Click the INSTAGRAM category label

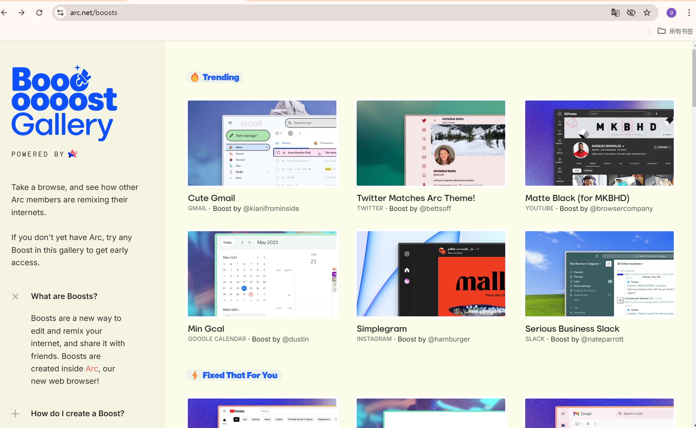[374, 339]
